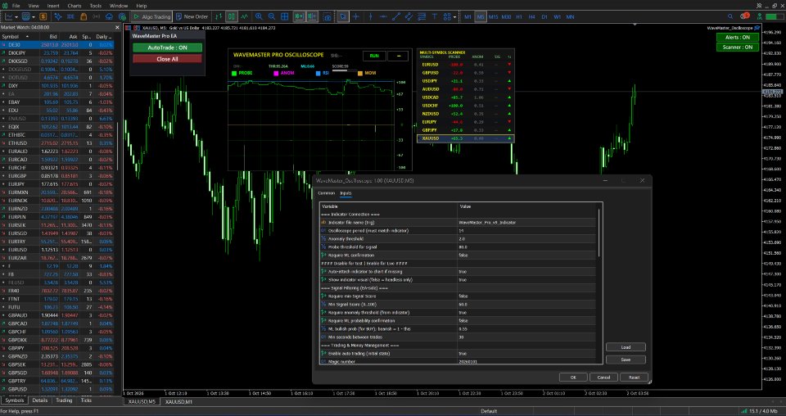Open the search magnifier in toolbar
Viewport: 786px width, 416px height.
coord(730,16)
